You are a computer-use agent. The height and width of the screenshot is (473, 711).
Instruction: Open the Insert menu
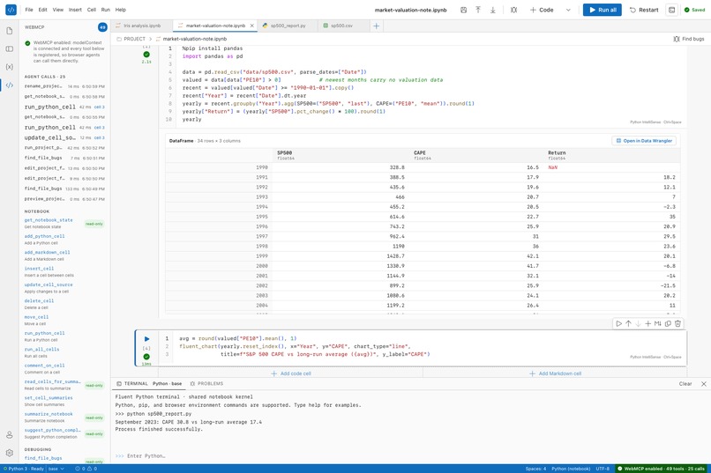(x=75, y=10)
